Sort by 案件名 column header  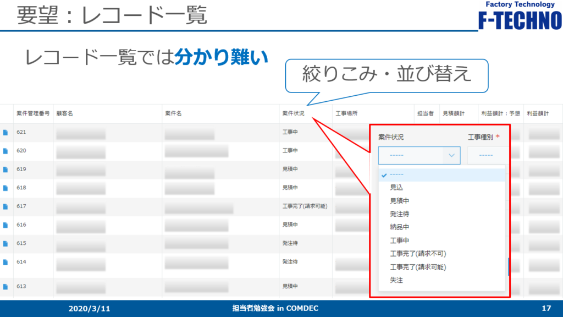click(x=173, y=113)
